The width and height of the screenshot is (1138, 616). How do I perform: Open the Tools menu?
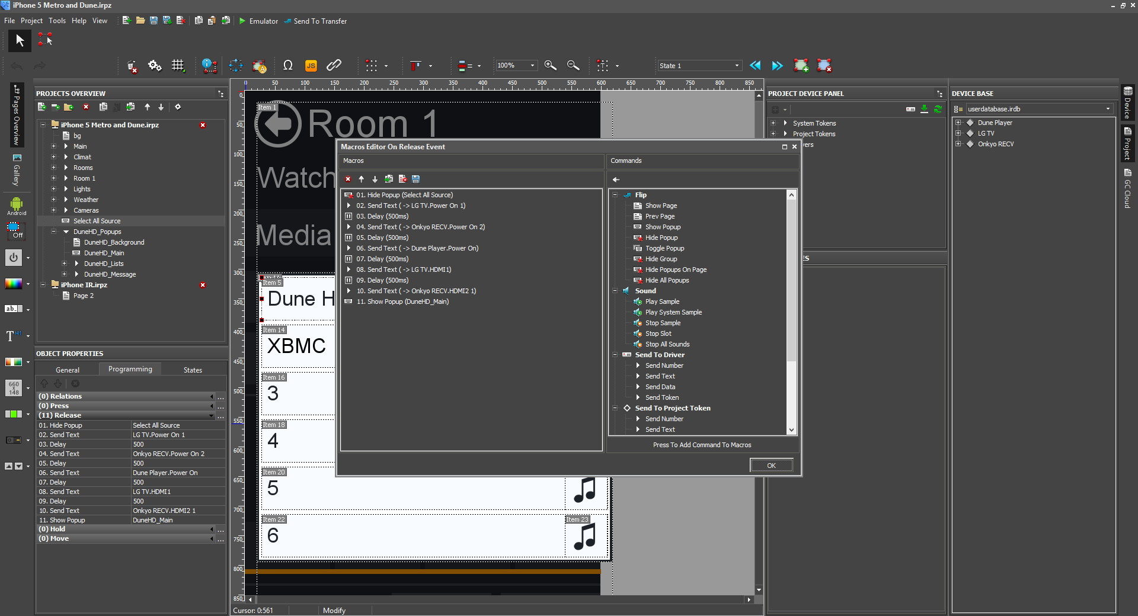[x=57, y=21]
